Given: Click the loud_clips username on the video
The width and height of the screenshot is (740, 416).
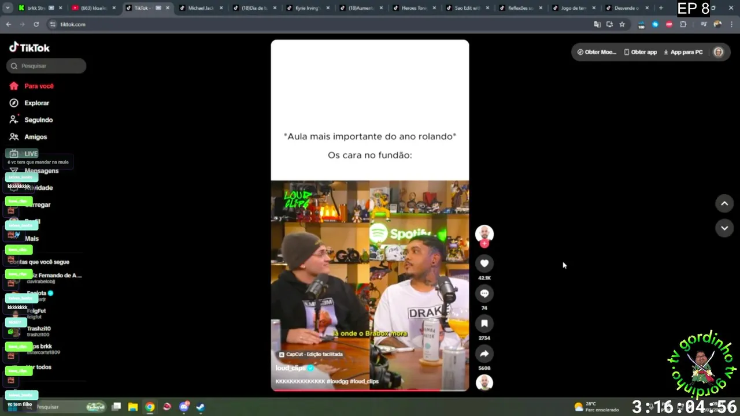Looking at the screenshot, I should pos(291,368).
